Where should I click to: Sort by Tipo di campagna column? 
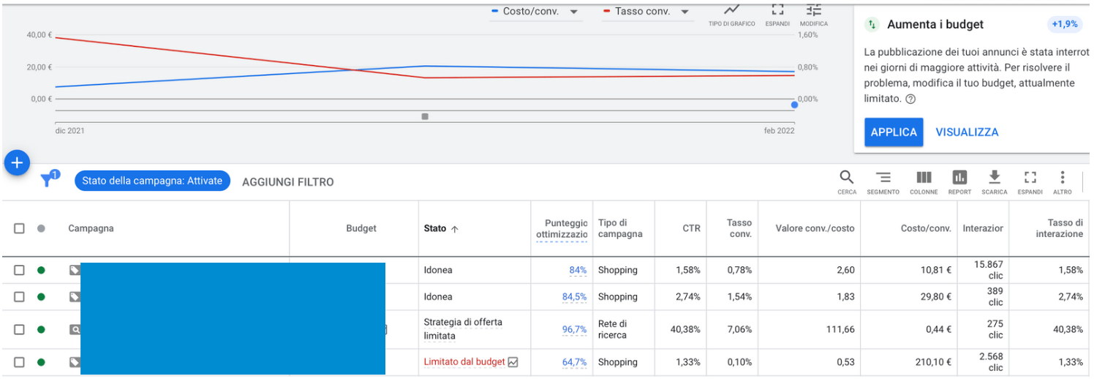[620, 228]
